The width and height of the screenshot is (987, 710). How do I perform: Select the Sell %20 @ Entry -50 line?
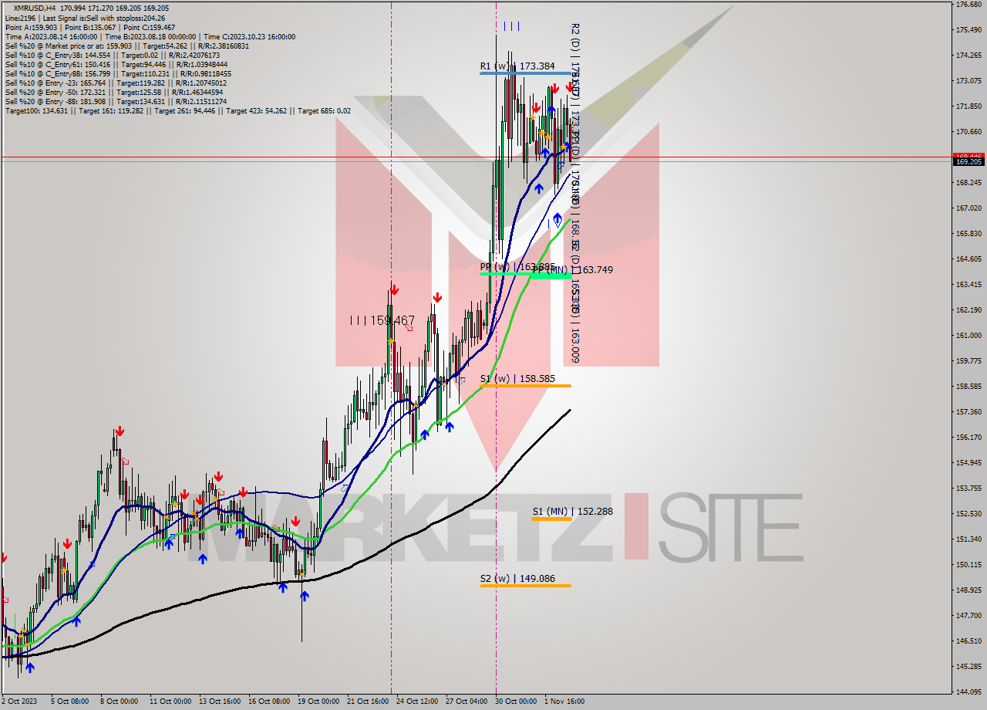click(x=114, y=92)
